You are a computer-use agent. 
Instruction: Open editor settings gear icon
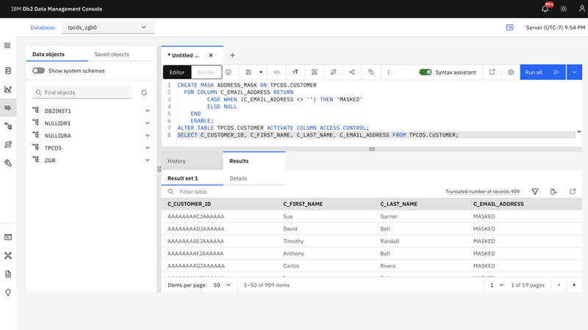point(511,73)
